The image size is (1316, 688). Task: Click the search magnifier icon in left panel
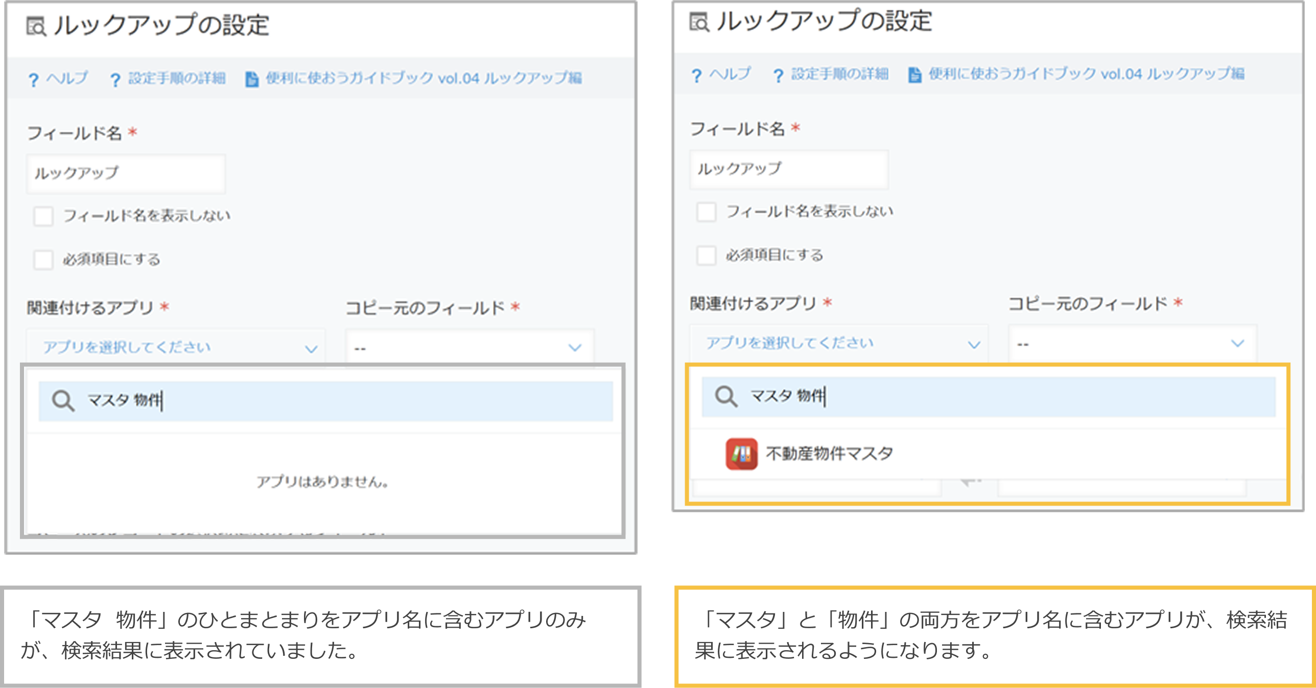63,401
